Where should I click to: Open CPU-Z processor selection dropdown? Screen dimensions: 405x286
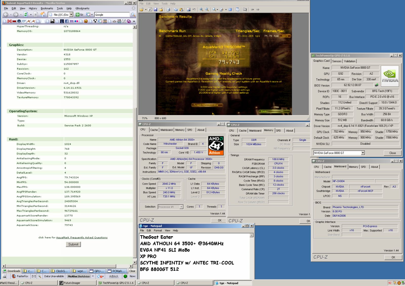(x=181, y=207)
